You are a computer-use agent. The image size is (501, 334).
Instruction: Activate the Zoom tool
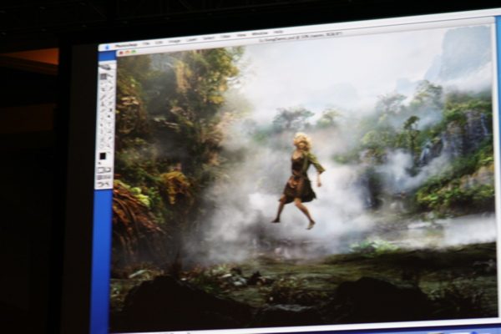(x=109, y=144)
